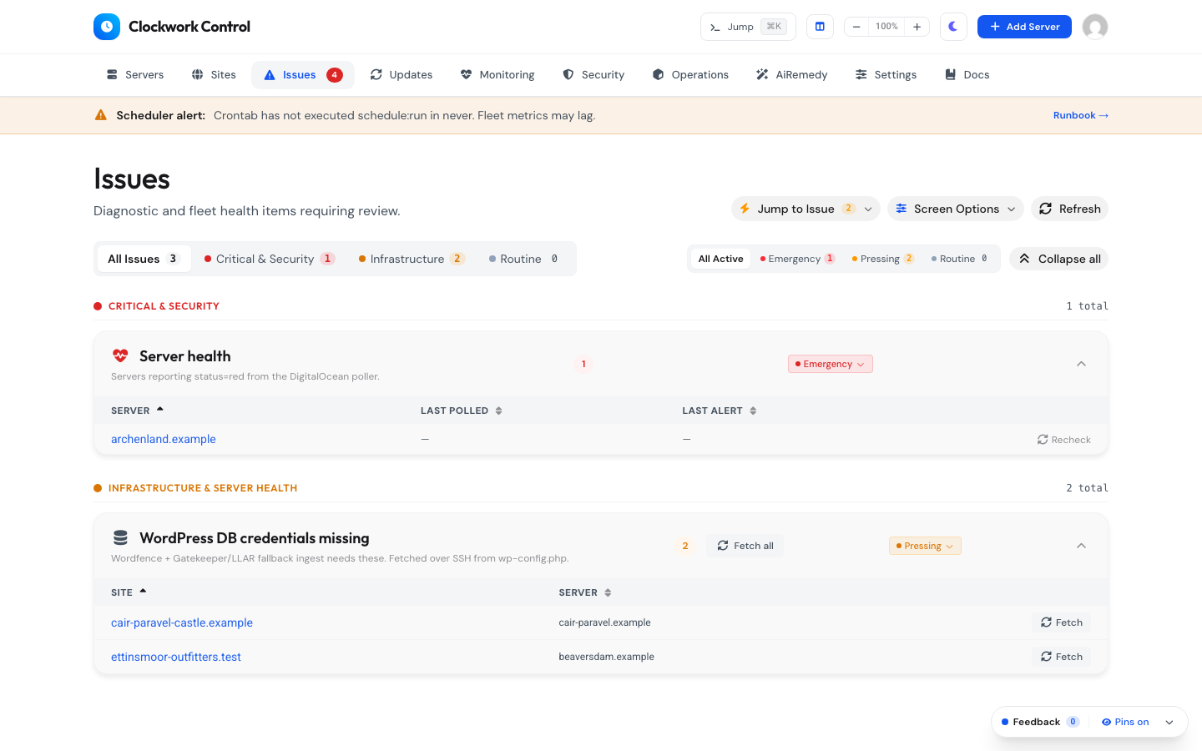
Task: Select the Pressing severity filter
Action: [882, 259]
